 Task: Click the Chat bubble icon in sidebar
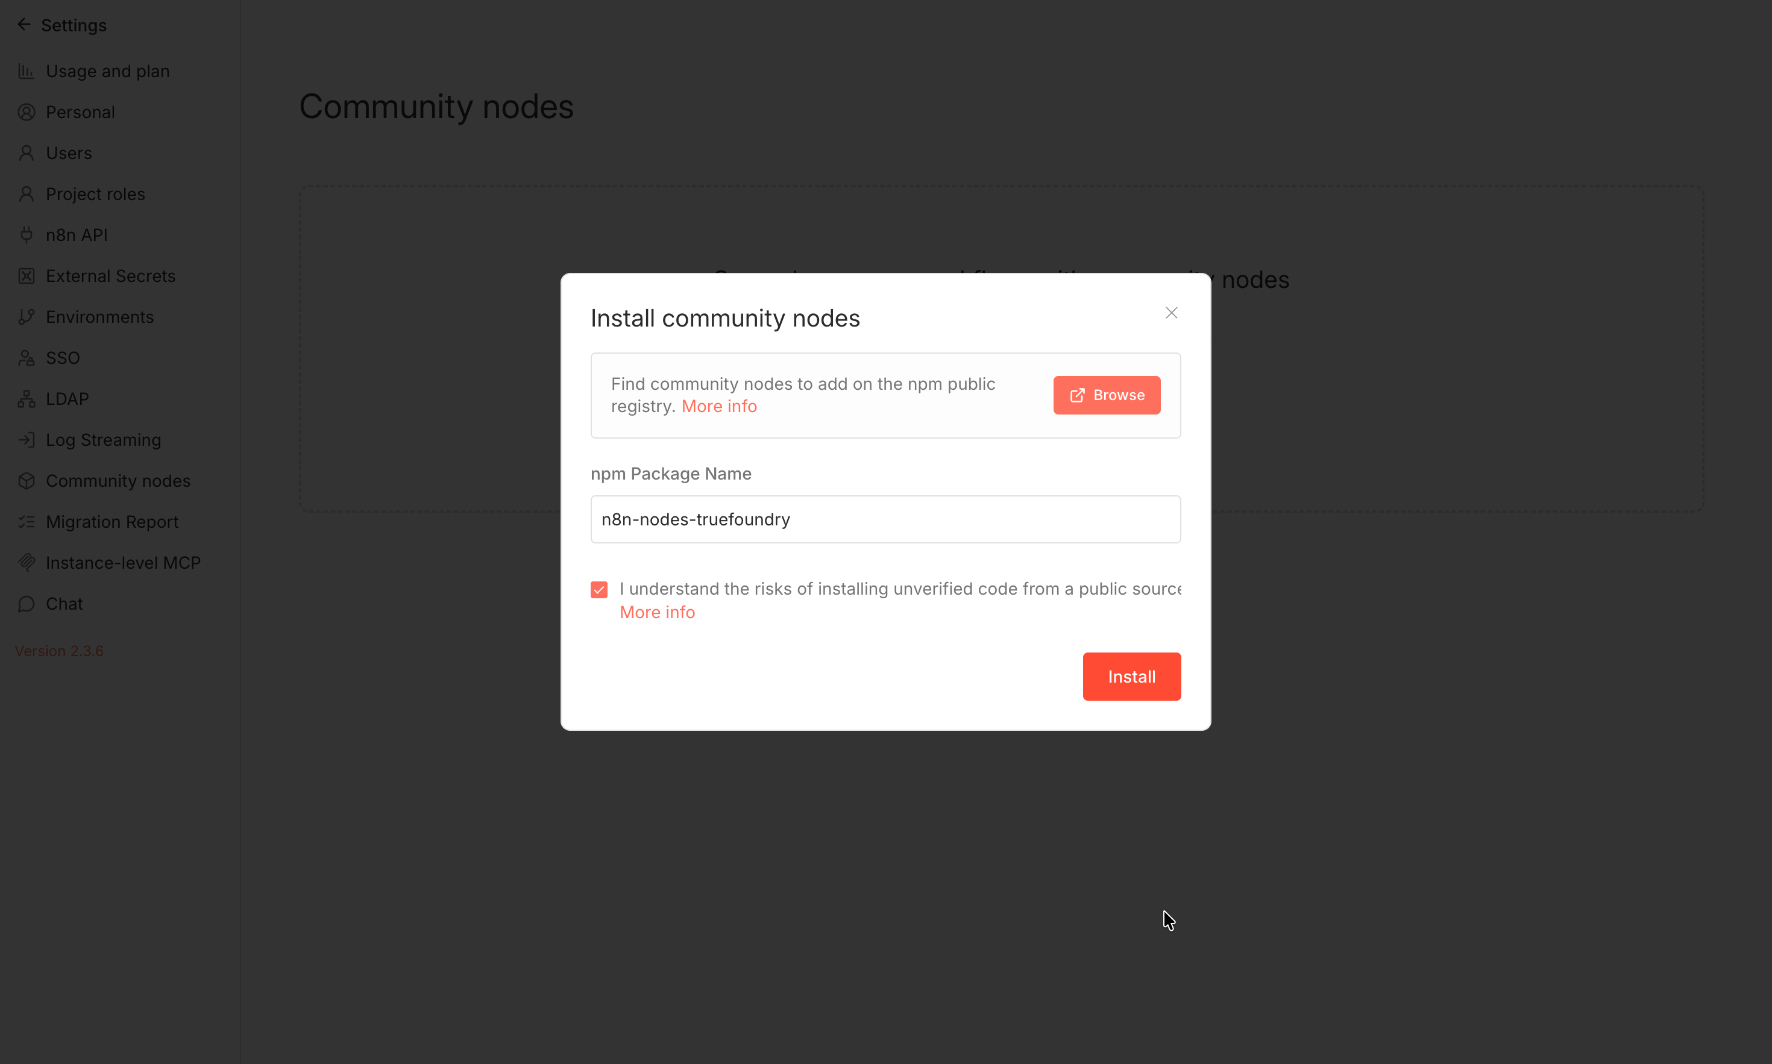(27, 604)
